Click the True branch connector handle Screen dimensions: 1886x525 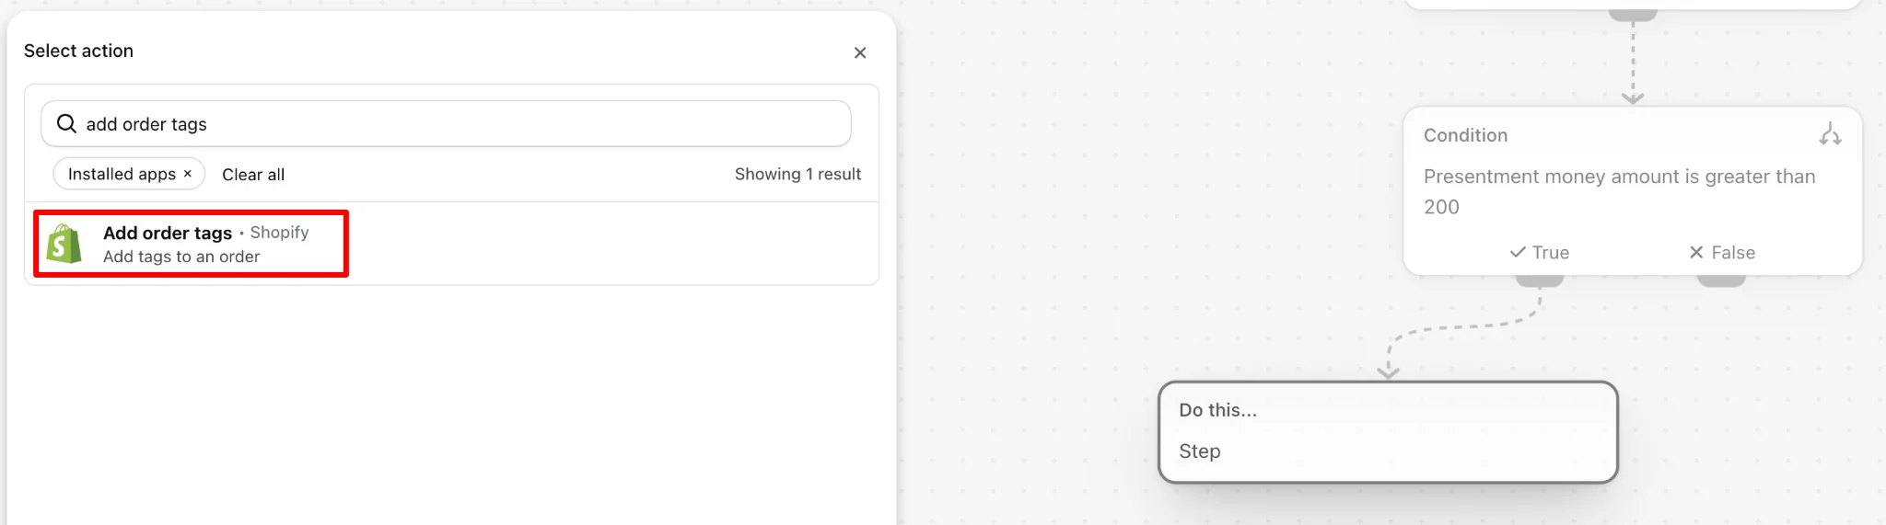tap(1540, 280)
